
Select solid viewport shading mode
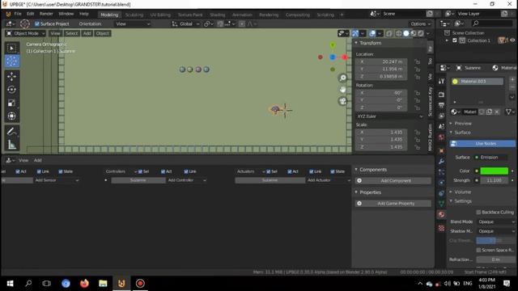point(406,33)
